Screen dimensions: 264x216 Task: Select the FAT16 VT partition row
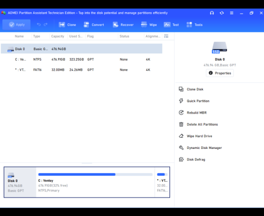pyautogui.click(x=81, y=70)
